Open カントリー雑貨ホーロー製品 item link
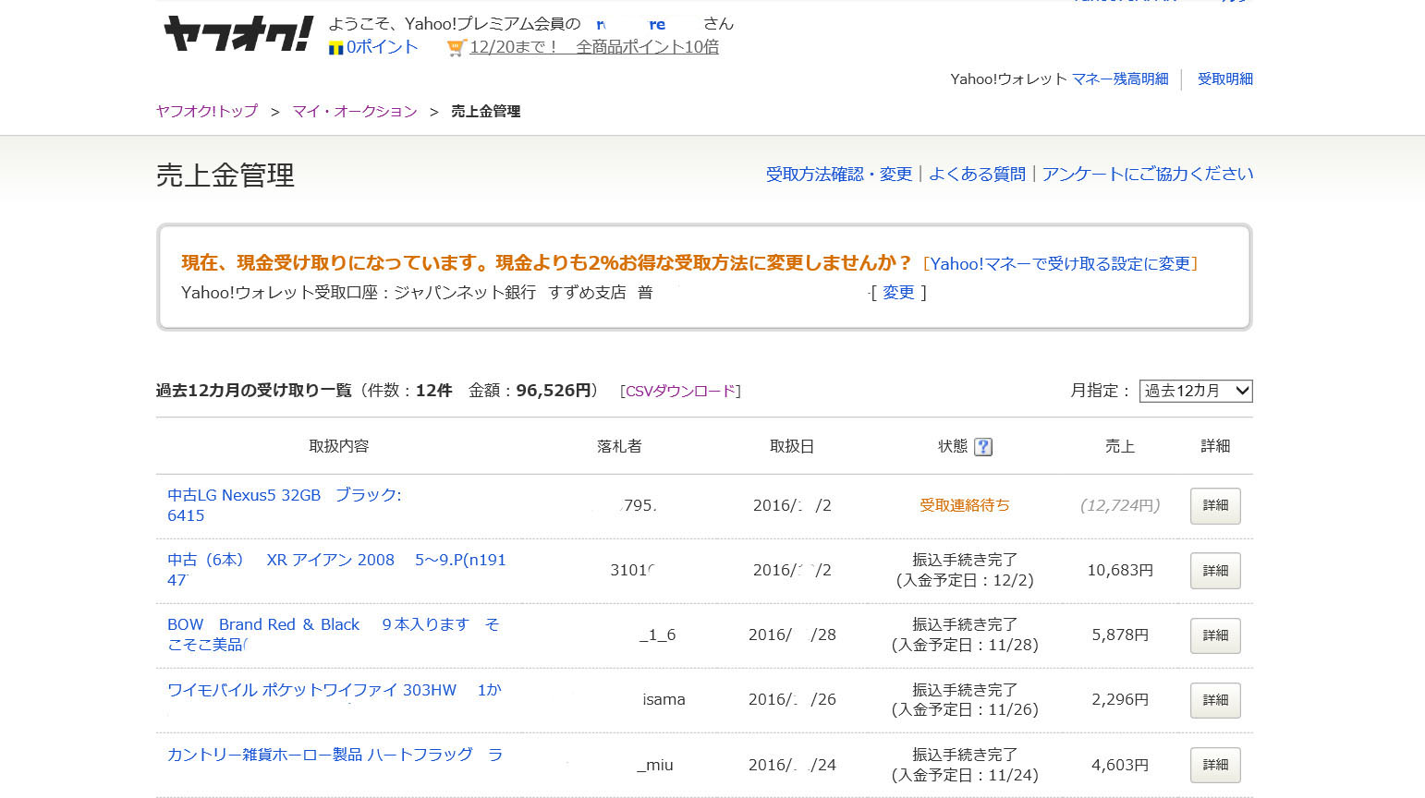Screen dimensions: 1425x798 click(x=335, y=755)
